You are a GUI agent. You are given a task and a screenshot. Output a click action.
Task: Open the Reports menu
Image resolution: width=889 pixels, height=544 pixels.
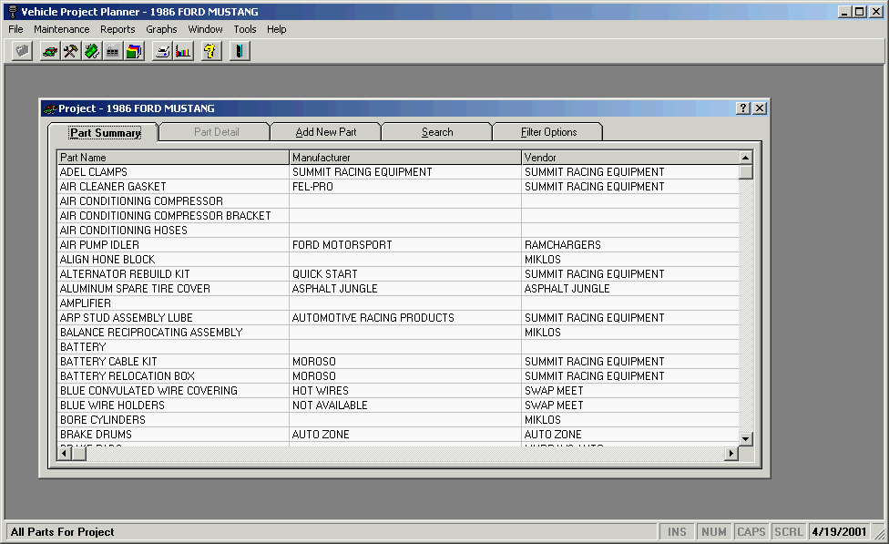[x=118, y=29]
